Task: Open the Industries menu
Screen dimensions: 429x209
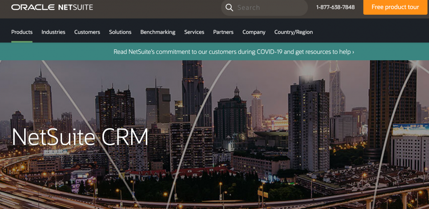Action: (53, 32)
